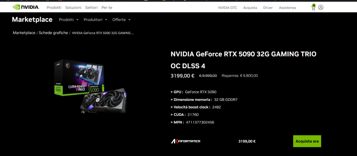Open the Soluzioni top menu
357x156 pixels.
point(73,8)
